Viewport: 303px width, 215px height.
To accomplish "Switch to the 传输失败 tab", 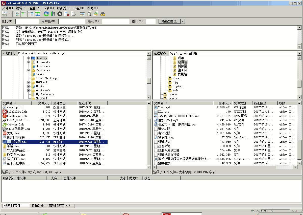I will [x=38, y=206].
